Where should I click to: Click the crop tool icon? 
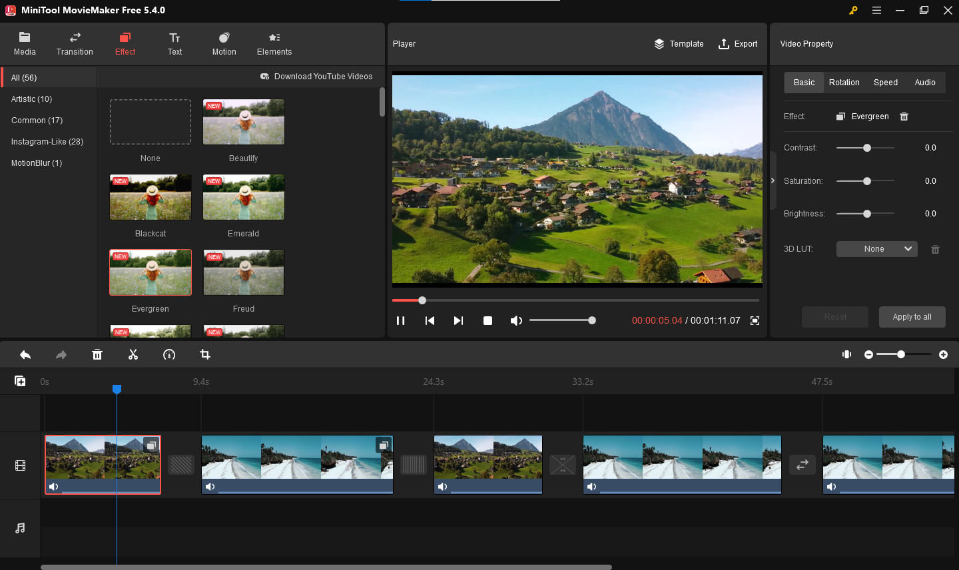pyautogui.click(x=205, y=355)
